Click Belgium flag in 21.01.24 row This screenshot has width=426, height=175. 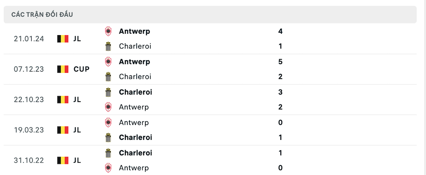coord(62,39)
